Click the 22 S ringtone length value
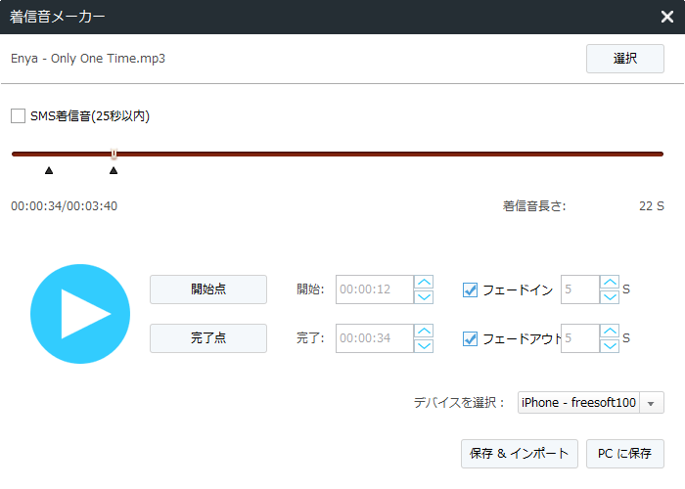Screen dimensions: 685x489 652,206
